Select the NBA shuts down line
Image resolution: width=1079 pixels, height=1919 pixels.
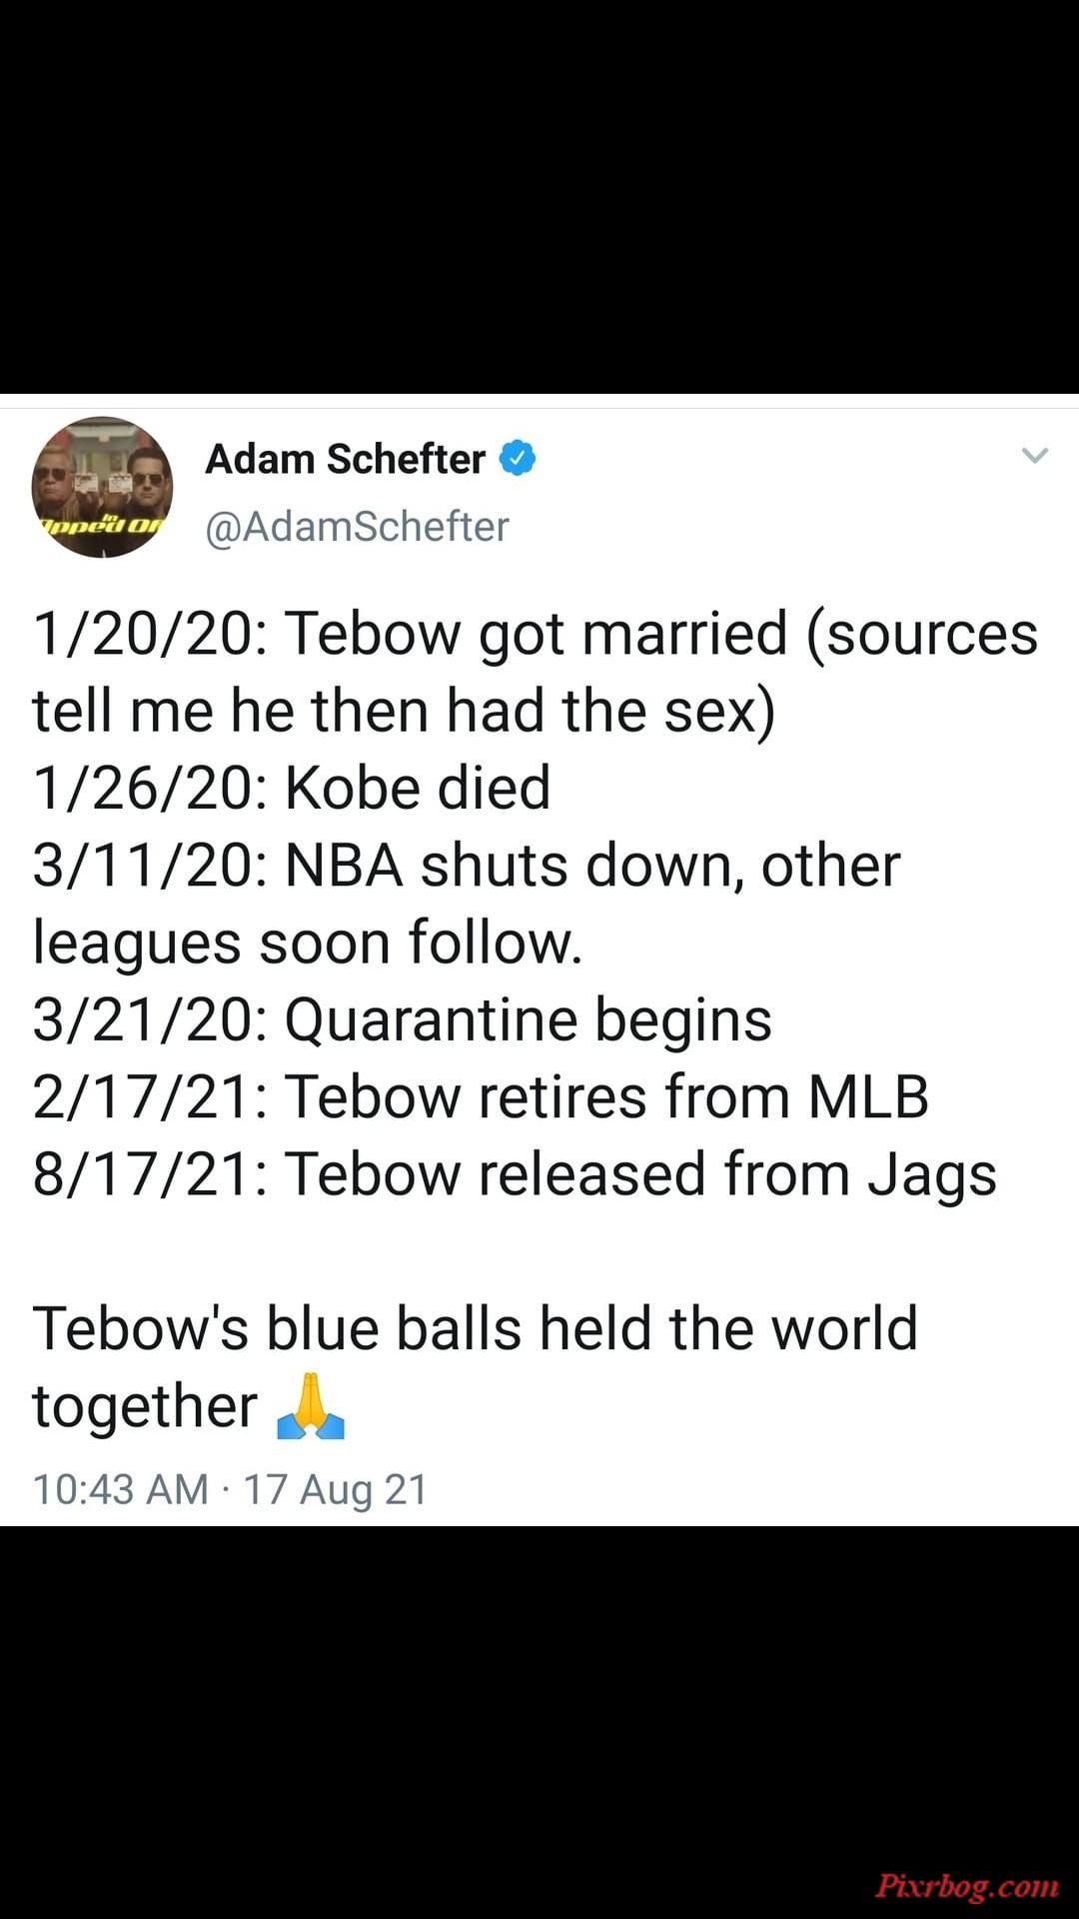tap(467, 865)
